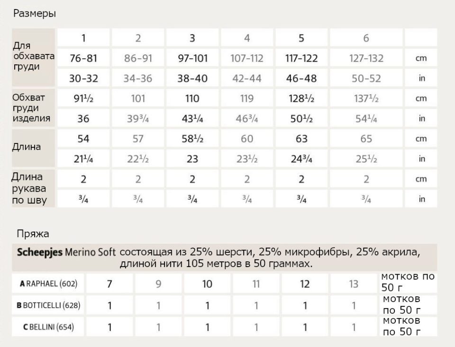Click Raphael quantity 13 cell

click(x=354, y=284)
